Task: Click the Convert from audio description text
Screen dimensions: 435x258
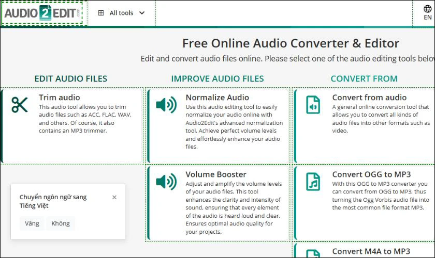Action: pyautogui.click(x=381, y=119)
